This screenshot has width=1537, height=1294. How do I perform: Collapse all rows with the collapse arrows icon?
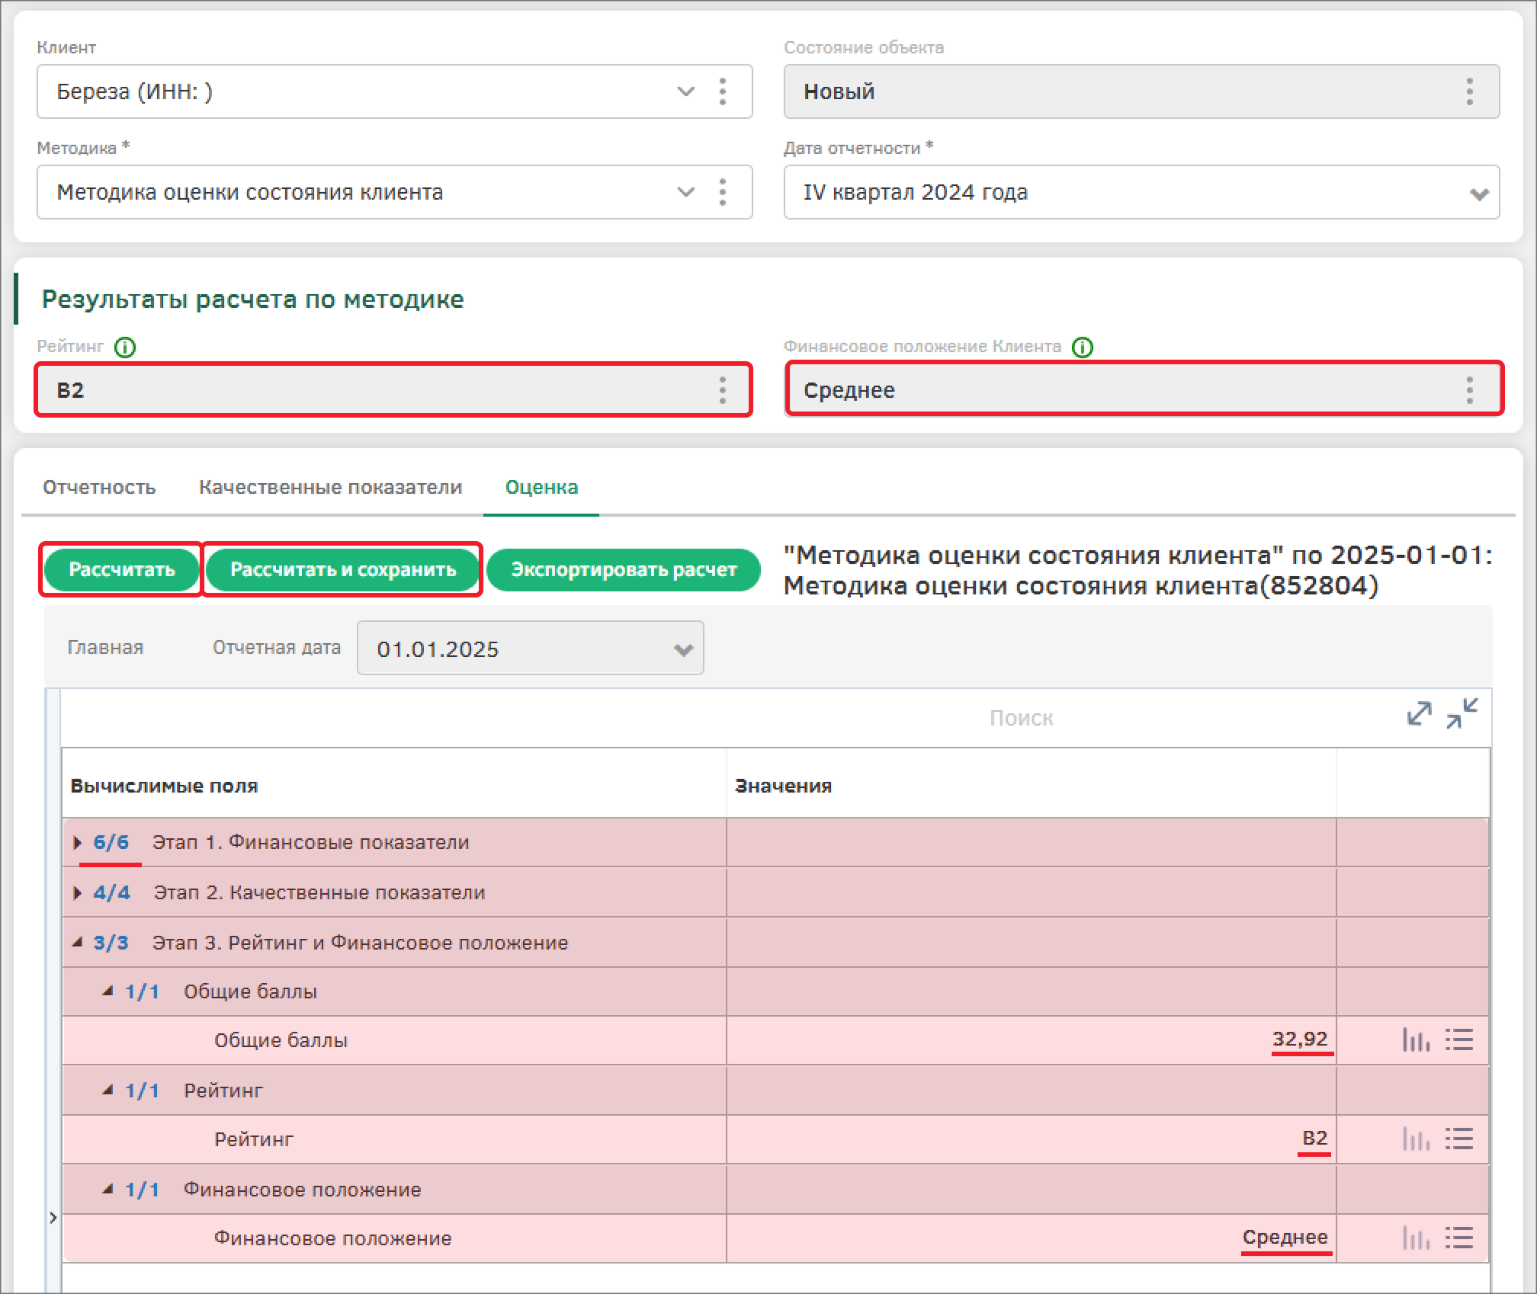pos(1462,714)
